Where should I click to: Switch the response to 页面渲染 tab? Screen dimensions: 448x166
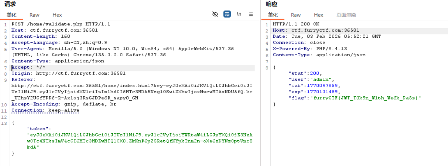click(x=346, y=15)
